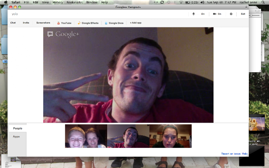
Task: Open the Bookmarks menu
Action: [x=74, y=2]
